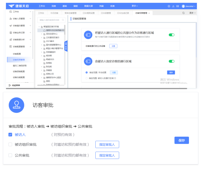Click the 收起 blue panel collapse handle
Screen dimensions: 202x170
point(66,46)
